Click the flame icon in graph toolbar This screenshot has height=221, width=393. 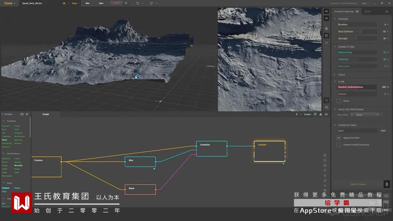[x=321, y=114]
